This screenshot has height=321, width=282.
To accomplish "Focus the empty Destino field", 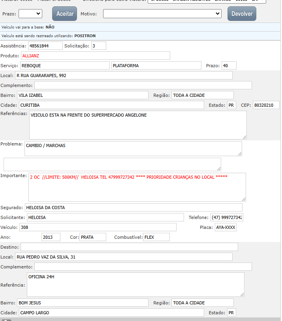I will tap(129, 247).
